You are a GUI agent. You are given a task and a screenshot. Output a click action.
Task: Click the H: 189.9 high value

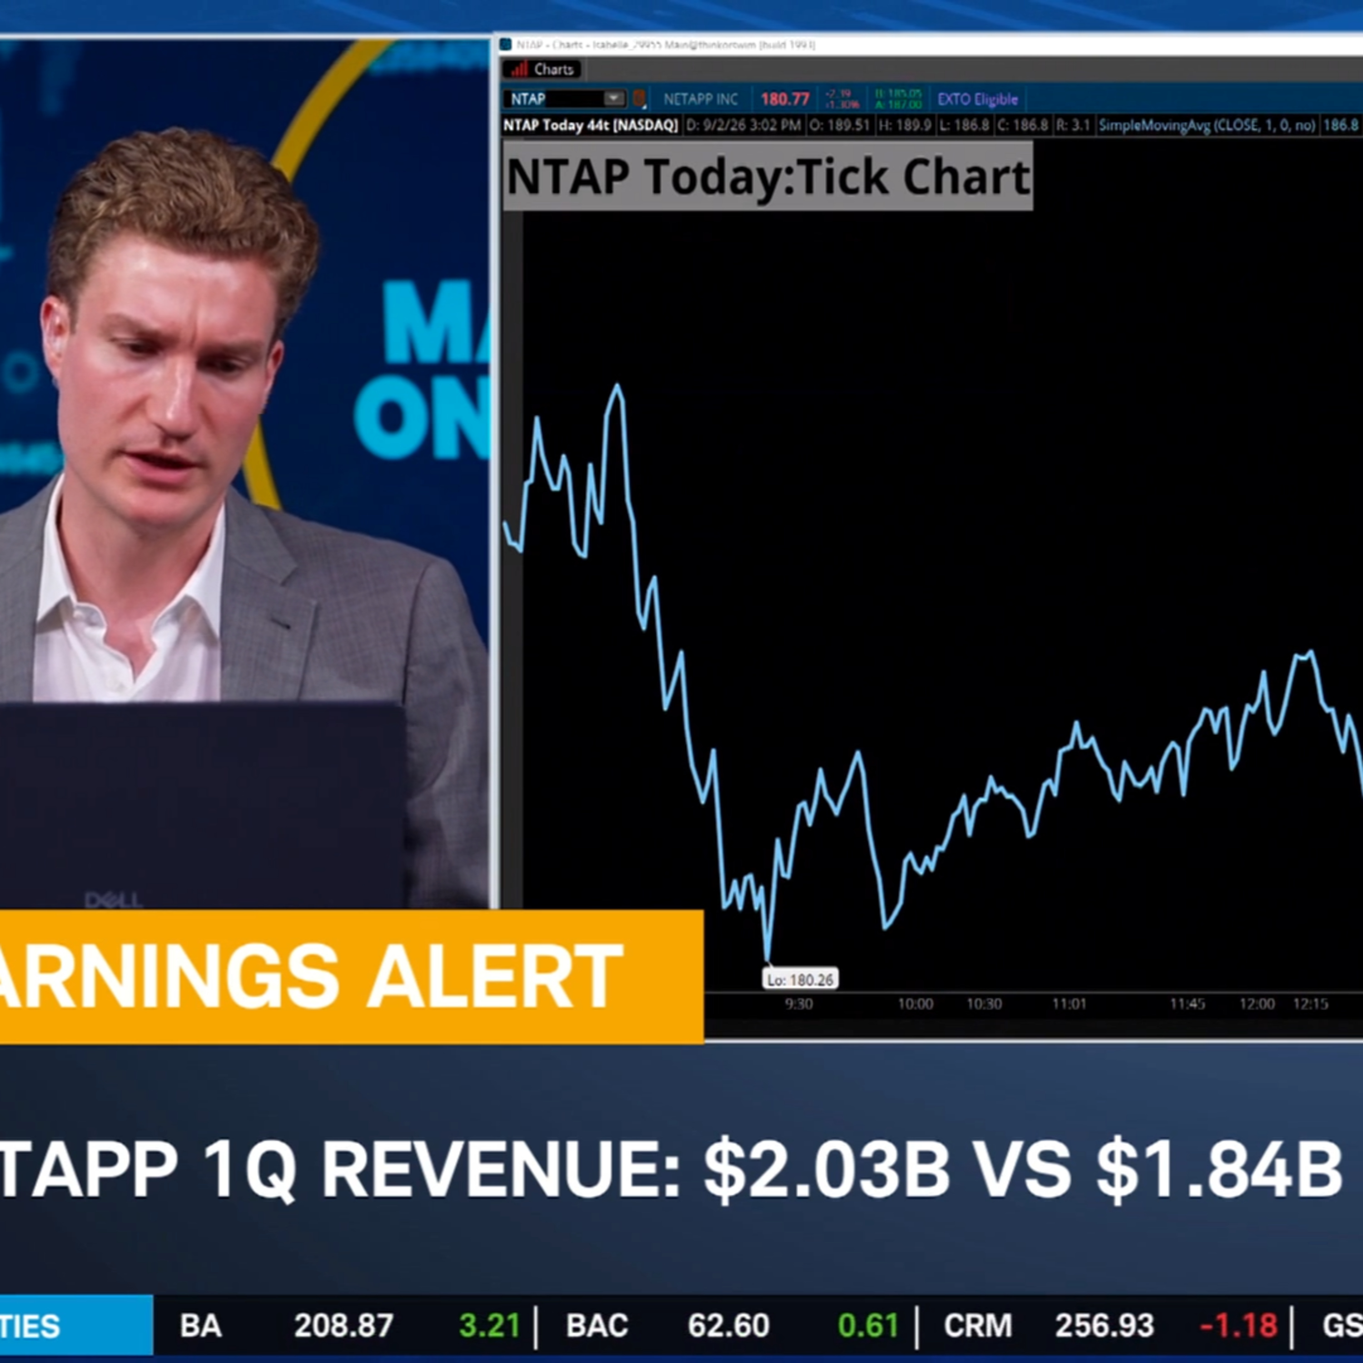point(905,125)
